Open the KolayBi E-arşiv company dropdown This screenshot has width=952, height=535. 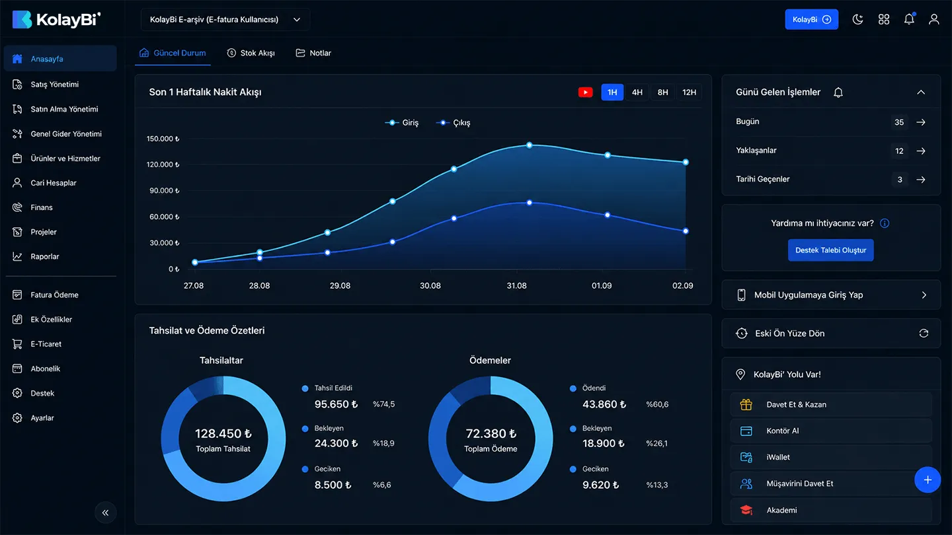click(225, 20)
